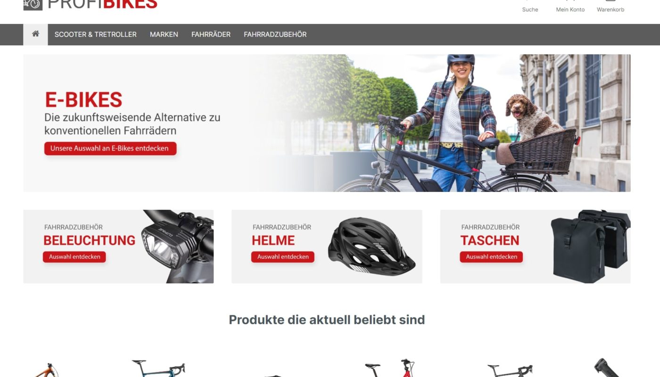This screenshot has width=660, height=377.
Task: Expand the Fahrradzubehör navigation menu
Action: point(275,34)
